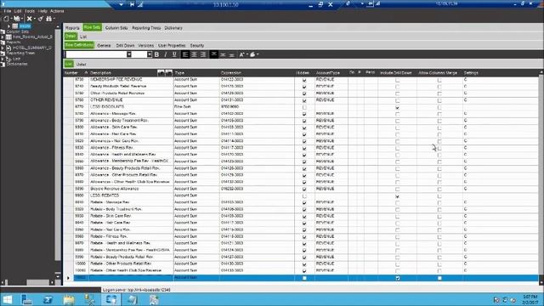Select Dictionaries folder in tree
Image resolution: width=544 pixels, height=306 pixels.
pos(17,65)
